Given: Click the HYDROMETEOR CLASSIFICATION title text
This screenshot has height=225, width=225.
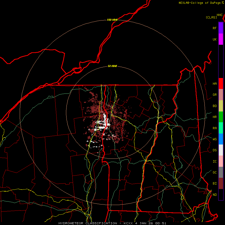Looking at the screenshot, I should pos(88,223).
